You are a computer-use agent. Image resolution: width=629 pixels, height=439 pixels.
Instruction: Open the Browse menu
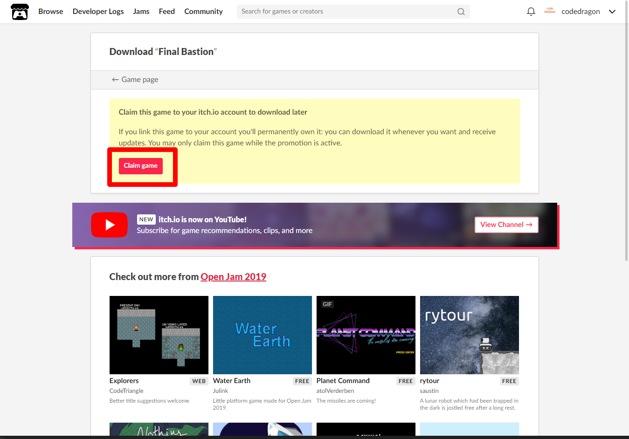click(51, 12)
